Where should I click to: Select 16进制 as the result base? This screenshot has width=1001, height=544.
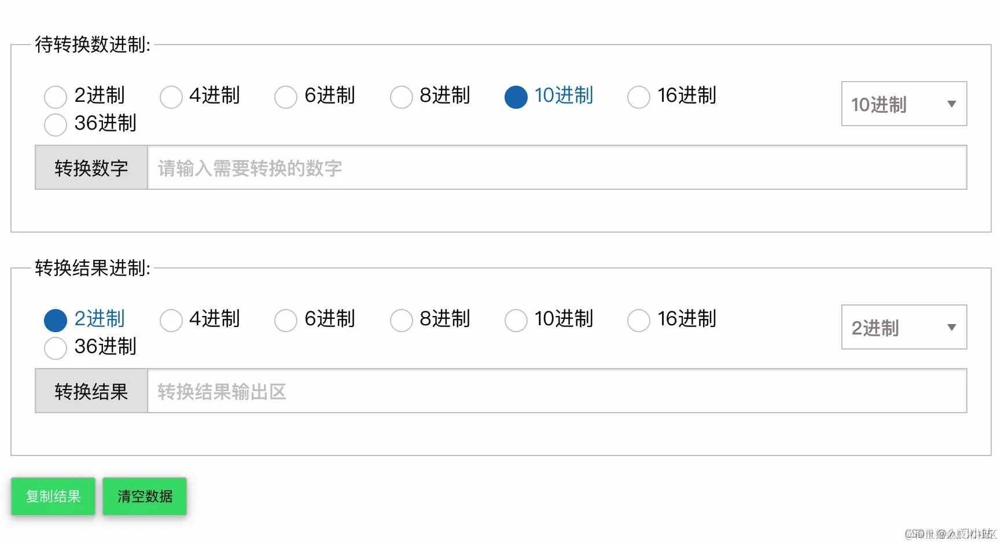click(x=639, y=320)
